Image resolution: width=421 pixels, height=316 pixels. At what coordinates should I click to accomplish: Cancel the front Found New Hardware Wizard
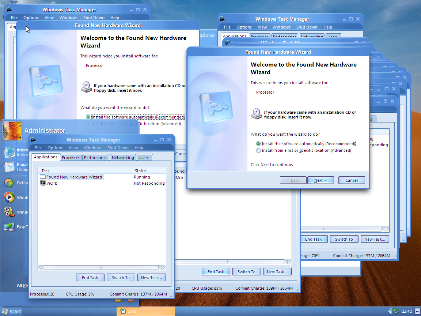coord(352,180)
